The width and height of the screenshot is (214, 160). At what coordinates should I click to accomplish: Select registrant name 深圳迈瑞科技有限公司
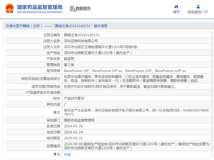81,41
